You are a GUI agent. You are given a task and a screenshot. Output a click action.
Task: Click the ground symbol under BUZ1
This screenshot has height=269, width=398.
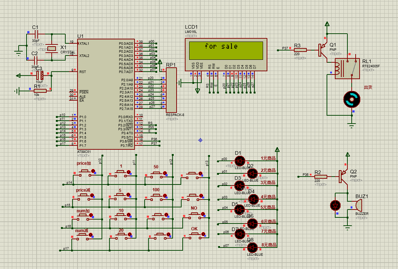pyautogui.click(x=348, y=227)
